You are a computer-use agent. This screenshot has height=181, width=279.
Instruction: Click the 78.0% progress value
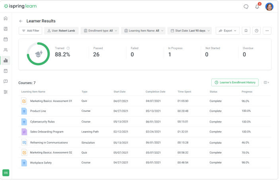[x=246, y=152]
